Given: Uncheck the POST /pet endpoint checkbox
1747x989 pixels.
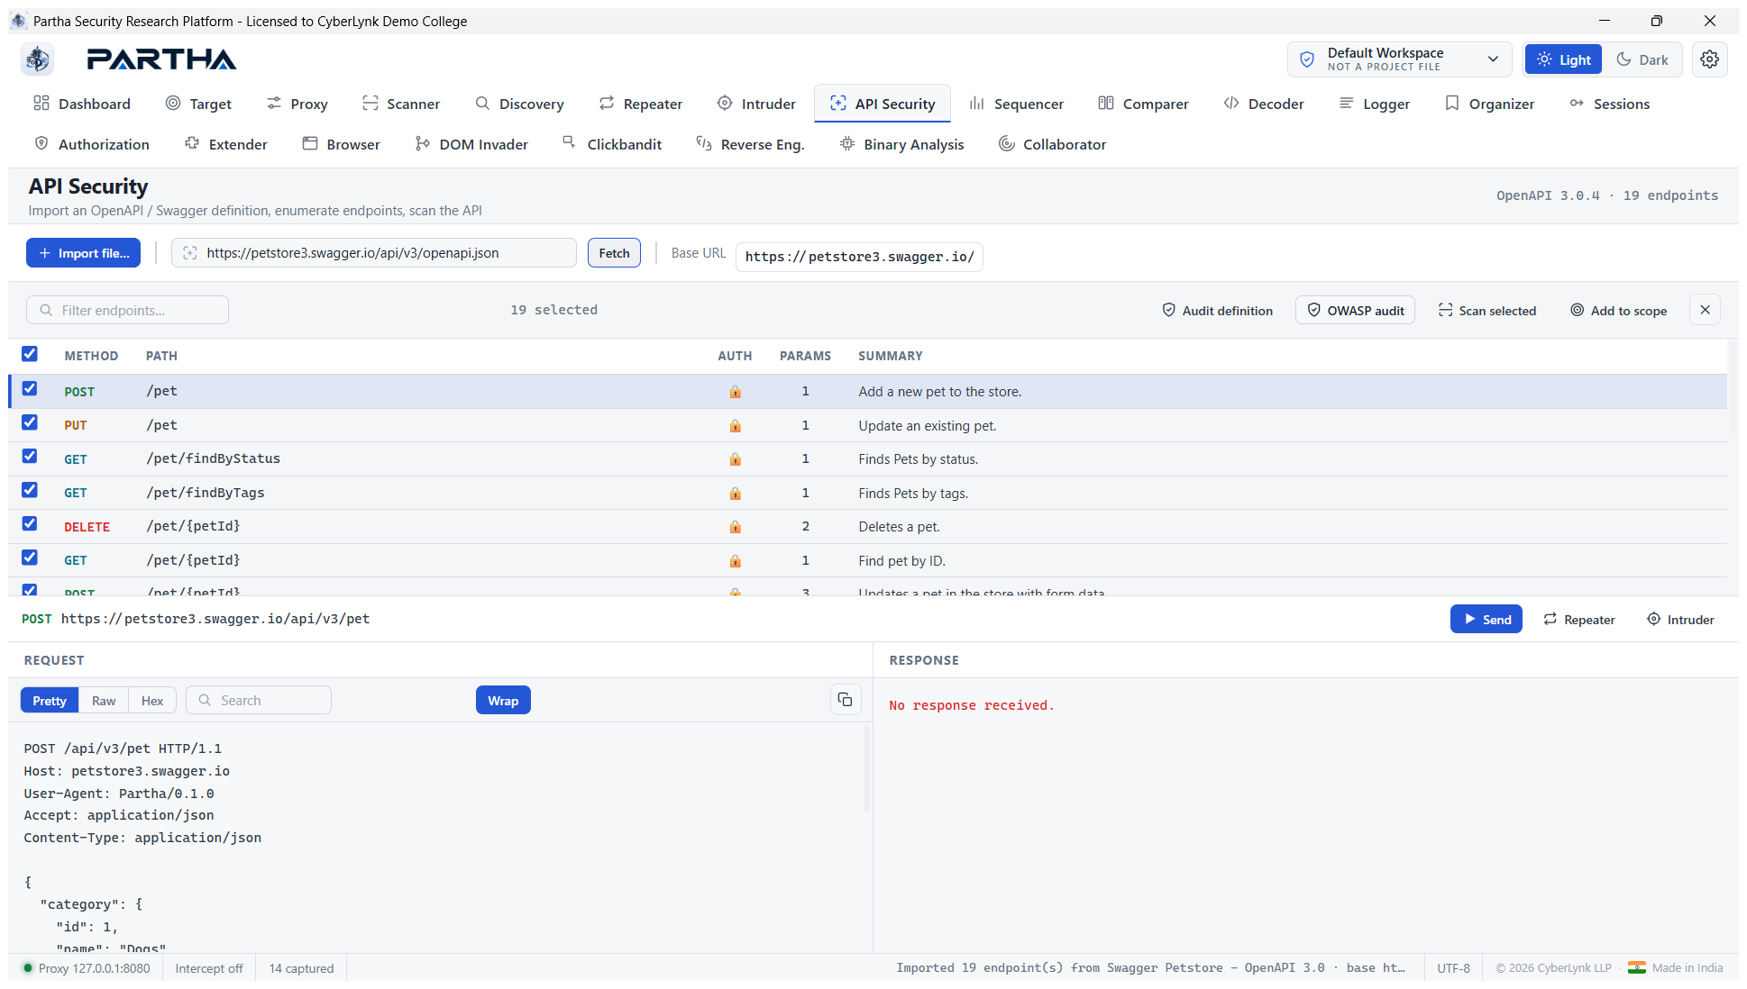Looking at the screenshot, I should (x=30, y=388).
